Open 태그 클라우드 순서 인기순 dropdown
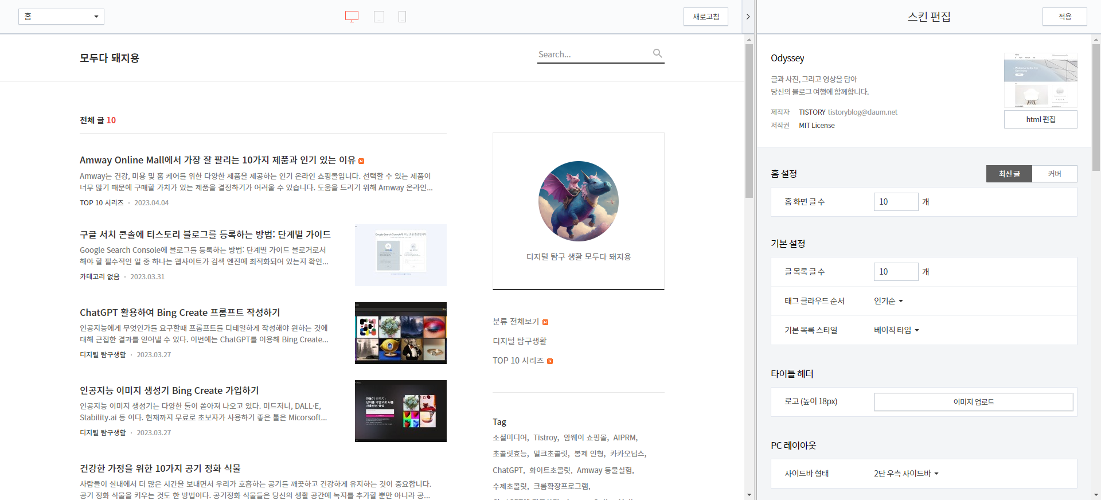This screenshot has width=1101, height=500. (888, 301)
